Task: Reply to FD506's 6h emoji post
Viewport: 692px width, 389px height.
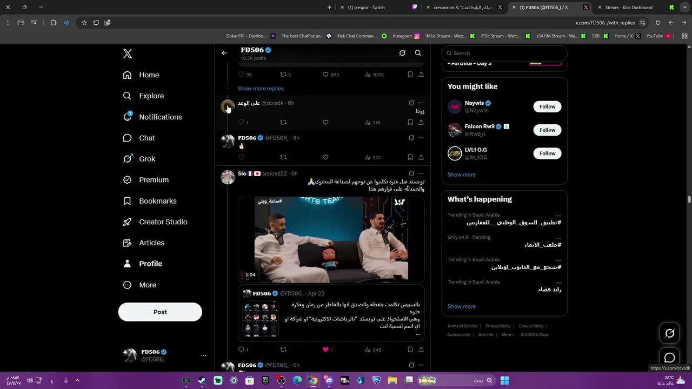Action: pyautogui.click(x=241, y=157)
